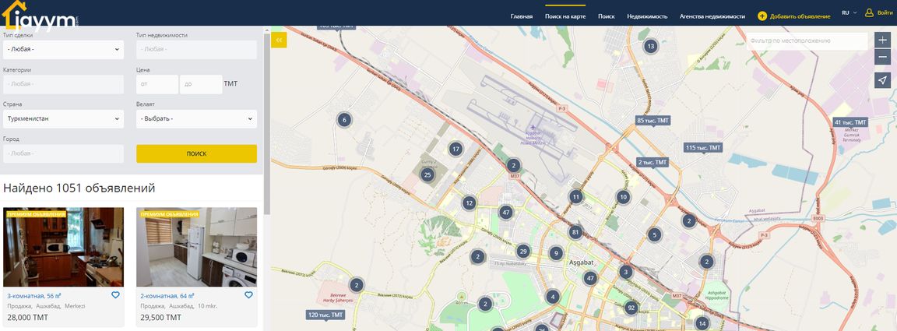Open the Агенства недвижимости menu item
Viewport: 897px width, 331px height.
point(712,16)
